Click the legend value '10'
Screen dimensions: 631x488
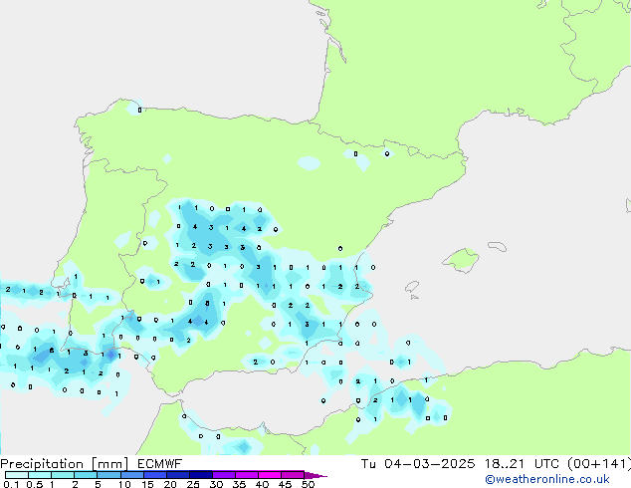[x=124, y=484]
